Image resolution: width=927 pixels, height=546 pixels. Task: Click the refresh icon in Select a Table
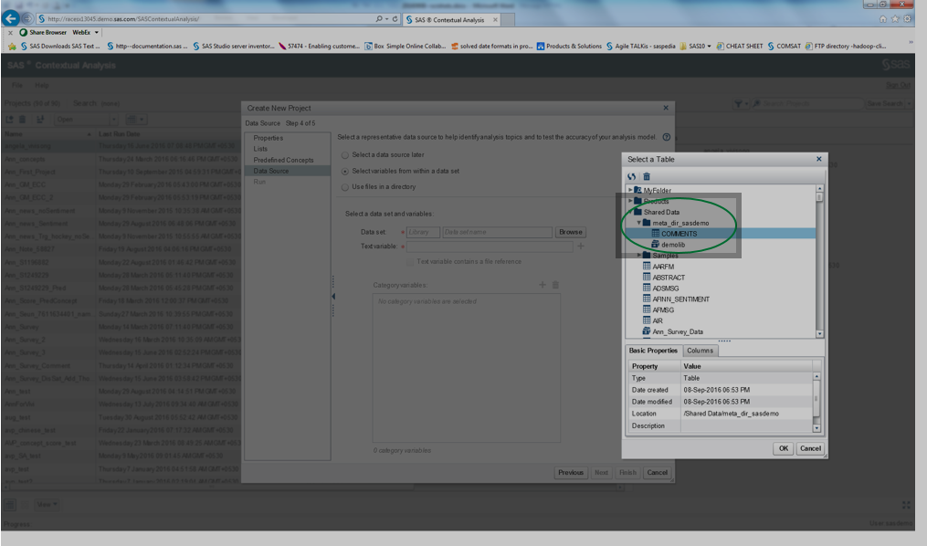tap(631, 176)
